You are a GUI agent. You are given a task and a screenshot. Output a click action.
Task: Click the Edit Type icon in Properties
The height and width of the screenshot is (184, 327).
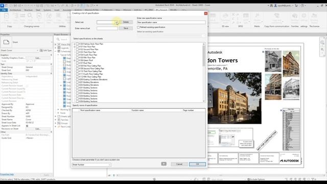[41, 50]
